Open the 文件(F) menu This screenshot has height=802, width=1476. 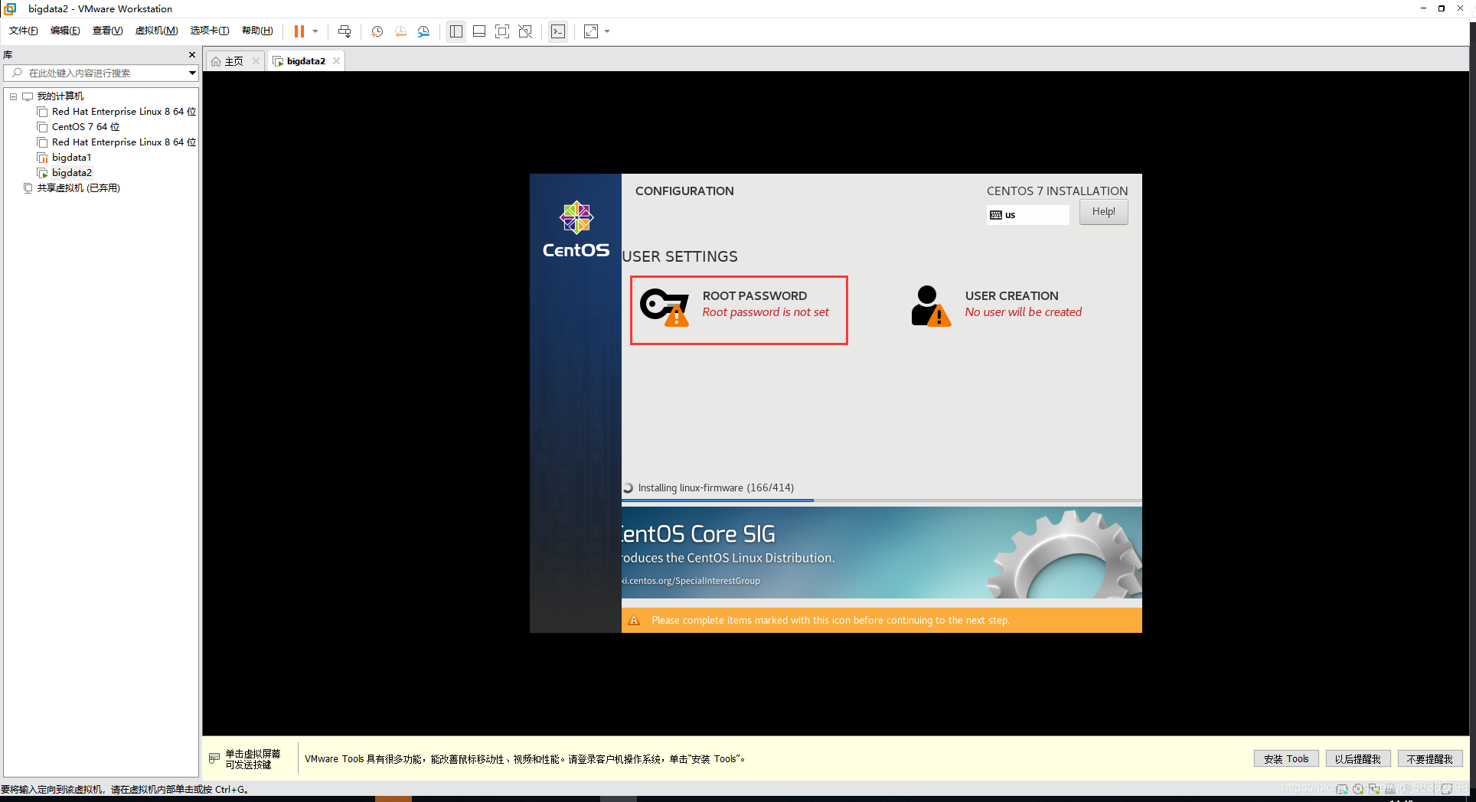[x=23, y=31]
